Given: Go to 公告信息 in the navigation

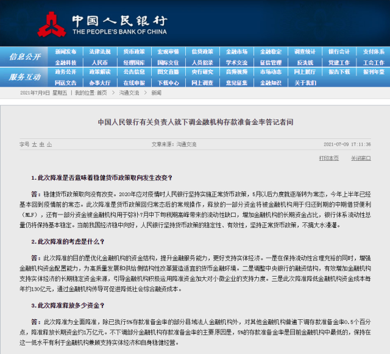Looking at the screenshot, I should pyautogui.click(x=134, y=72).
